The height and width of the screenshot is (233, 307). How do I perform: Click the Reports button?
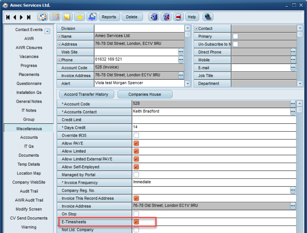click(109, 17)
